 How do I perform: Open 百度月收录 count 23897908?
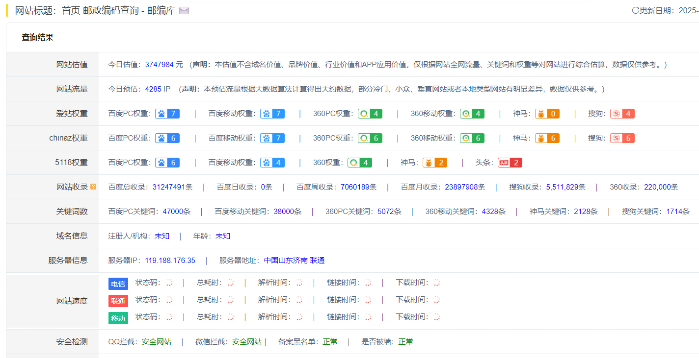461,187
